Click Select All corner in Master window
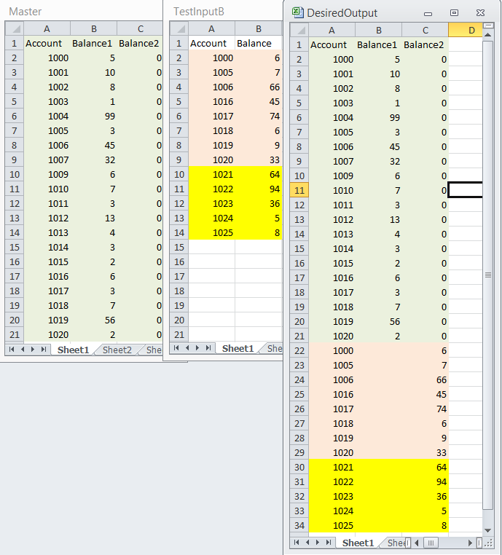The width and height of the screenshot is (502, 555). (x=15, y=28)
